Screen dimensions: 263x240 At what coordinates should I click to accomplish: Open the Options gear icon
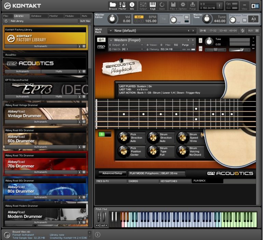click(183, 6)
